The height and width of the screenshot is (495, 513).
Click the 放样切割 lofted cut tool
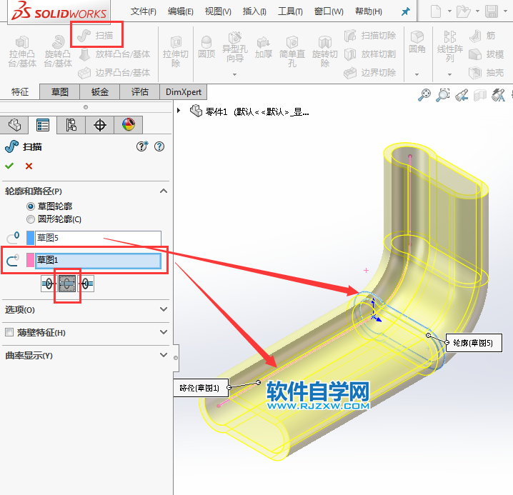click(x=370, y=54)
